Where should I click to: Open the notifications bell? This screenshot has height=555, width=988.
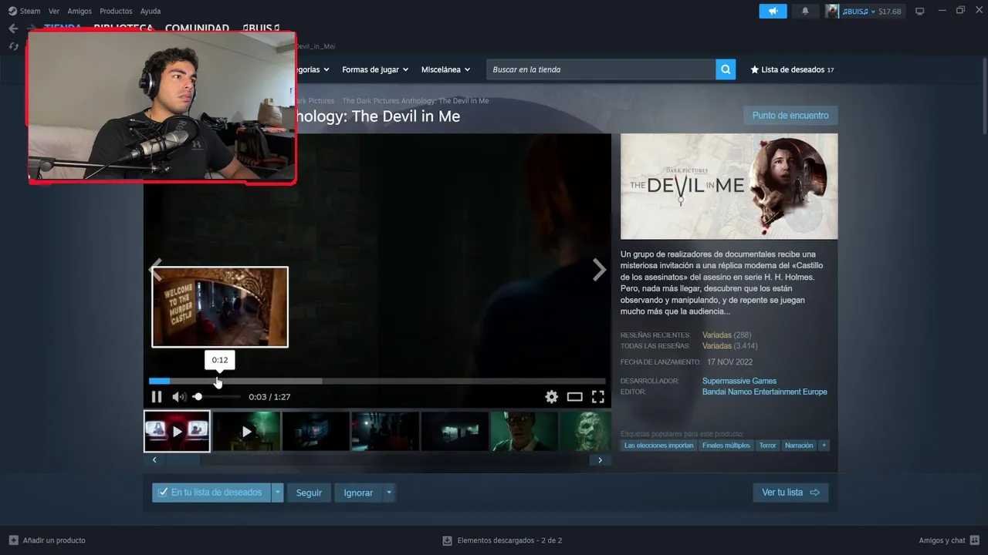pos(805,12)
